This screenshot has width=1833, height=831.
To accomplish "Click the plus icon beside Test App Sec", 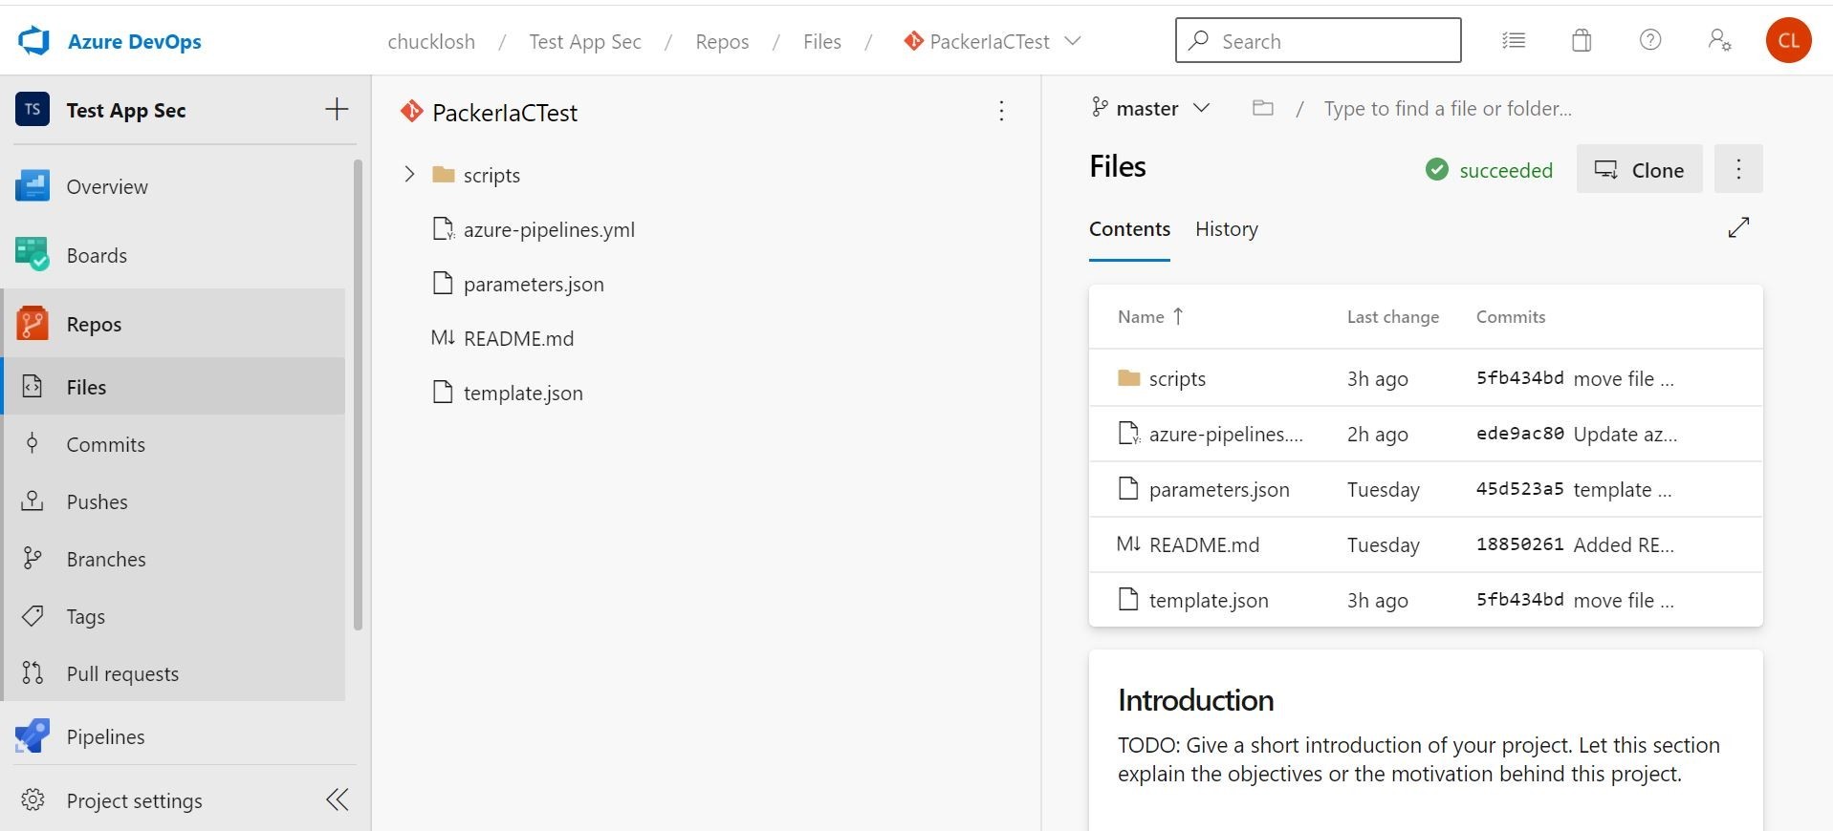I will point(337,110).
